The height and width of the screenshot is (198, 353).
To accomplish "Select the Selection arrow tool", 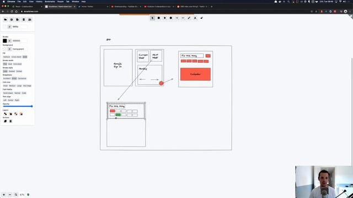I will pos(152,18).
